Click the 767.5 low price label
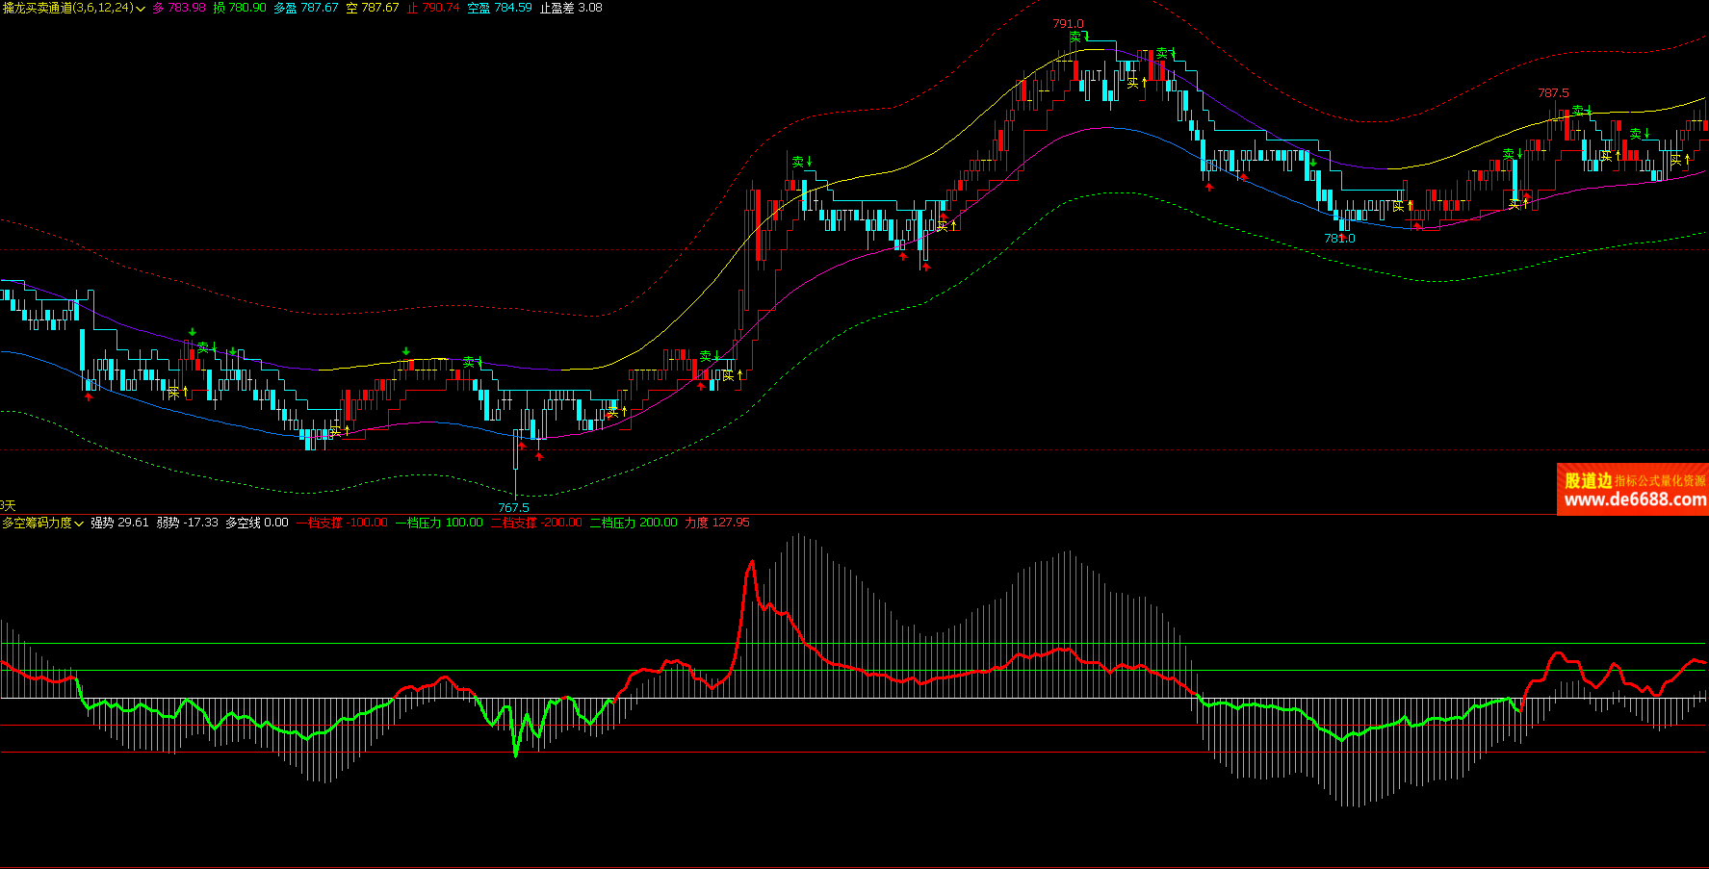Viewport: 1709px width, 869px height. coord(513,507)
